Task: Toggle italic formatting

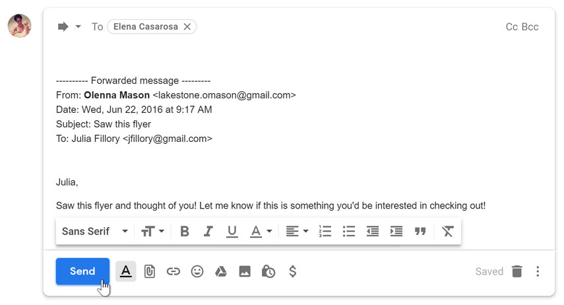Action: click(x=208, y=231)
